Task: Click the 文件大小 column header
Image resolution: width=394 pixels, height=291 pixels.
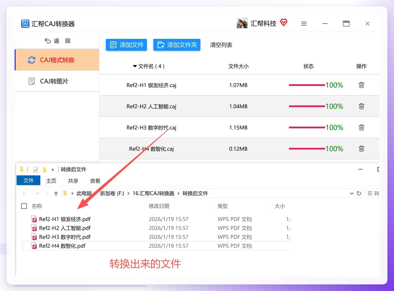Action: pyautogui.click(x=238, y=66)
